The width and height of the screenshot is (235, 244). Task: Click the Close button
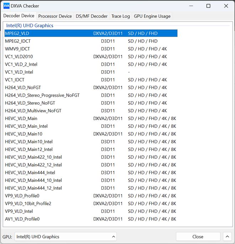pyautogui.click(x=198, y=237)
